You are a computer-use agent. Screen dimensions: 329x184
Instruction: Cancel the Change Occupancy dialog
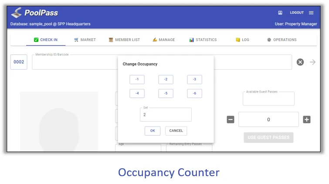coord(176,131)
